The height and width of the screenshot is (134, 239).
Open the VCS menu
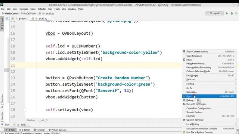[63, 9]
